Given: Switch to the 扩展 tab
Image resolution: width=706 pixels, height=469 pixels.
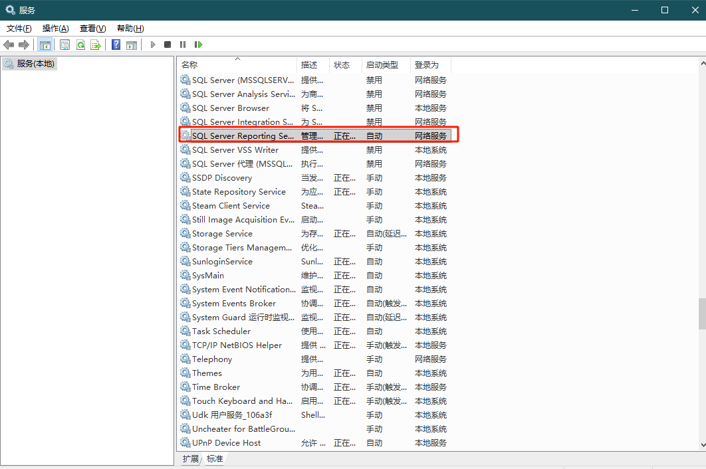Looking at the screenshot, I should click(190, 458).
